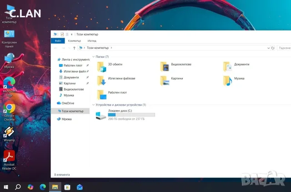Click the '200 ГБ свободни от 237 ГБ' text
This screenshot has width=291, height=192.
coord(126,119)
